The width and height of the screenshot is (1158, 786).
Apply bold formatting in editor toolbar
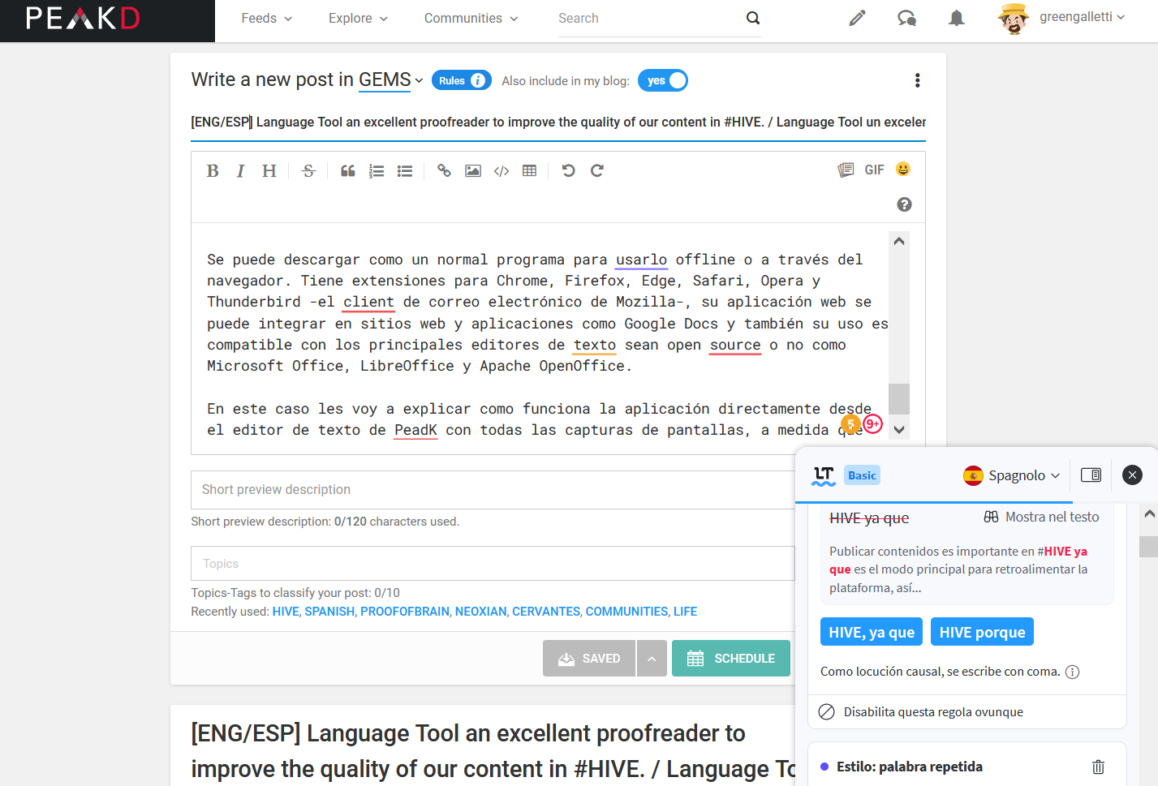pyautogui.click(x=213, y=170)
